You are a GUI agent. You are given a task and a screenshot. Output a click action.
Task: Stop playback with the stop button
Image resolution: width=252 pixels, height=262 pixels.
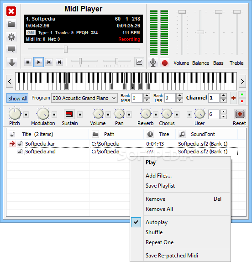28,62
